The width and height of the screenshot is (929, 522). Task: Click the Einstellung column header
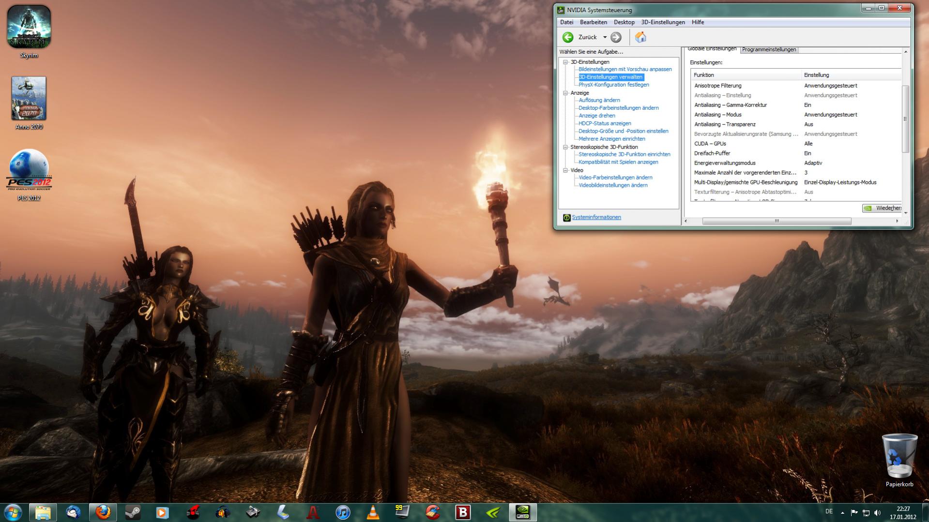[852, 75]
